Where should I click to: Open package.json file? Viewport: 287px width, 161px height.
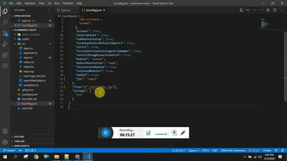tap(30, 94)
